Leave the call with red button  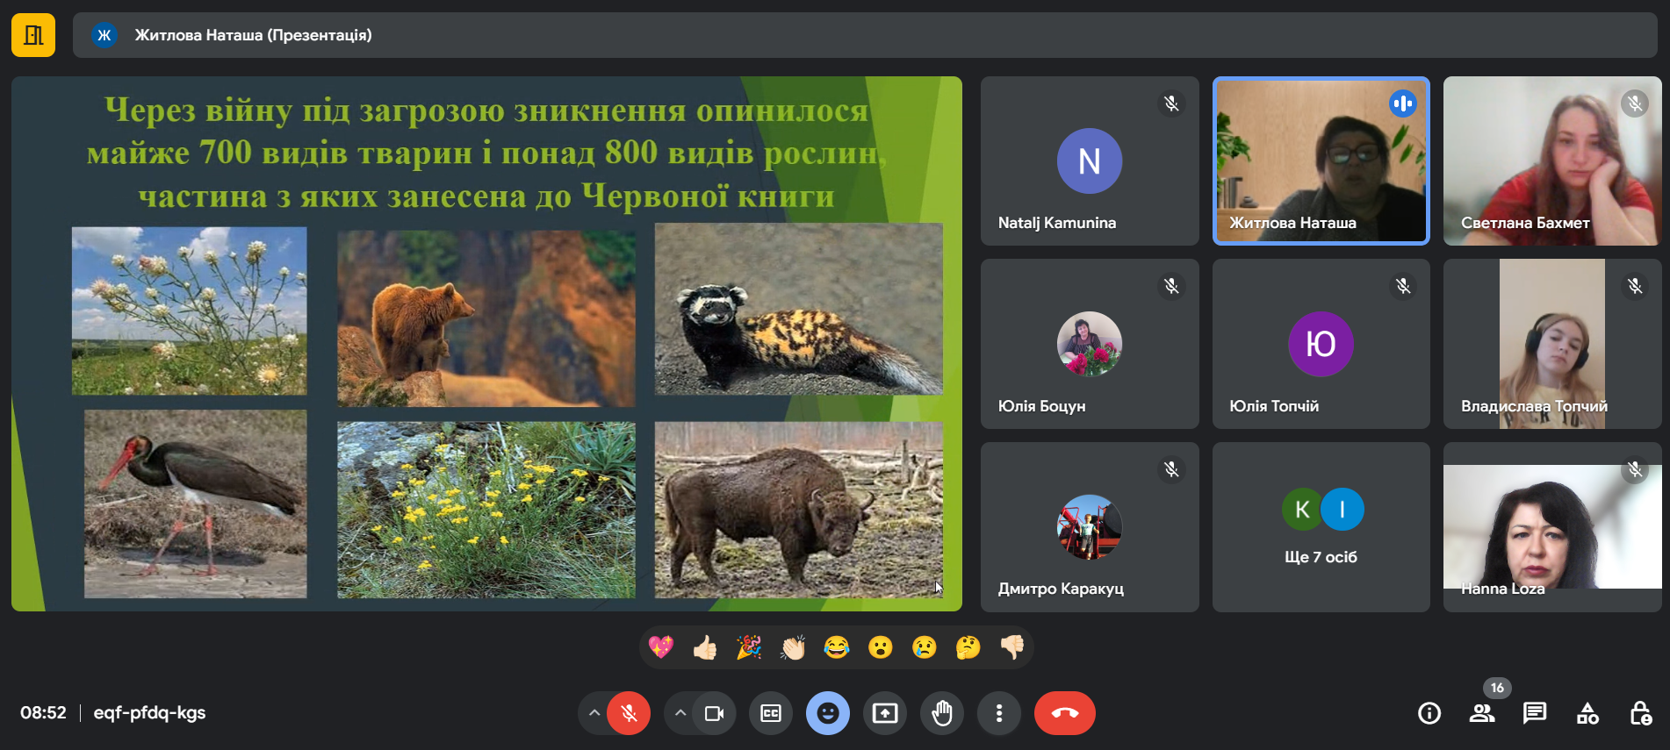tap(1064, 713)
